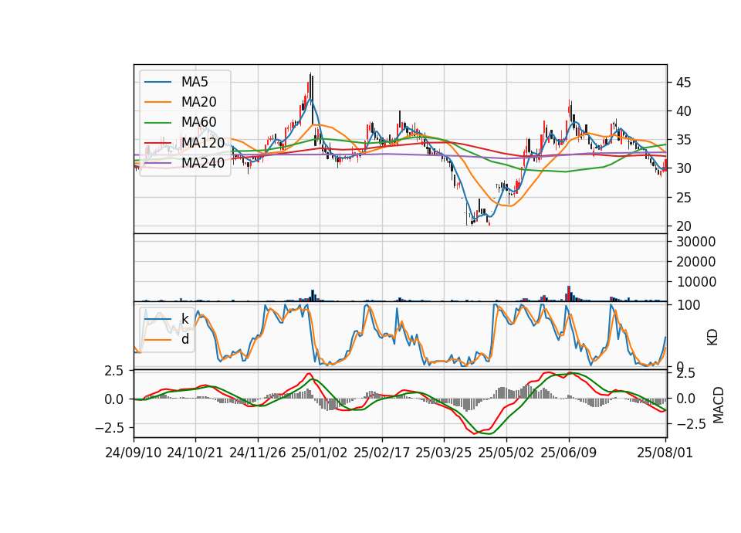Viewport: 741px width, 533px height.
Task: Click the 20000 volume axis label
Action: click(695, 262)
